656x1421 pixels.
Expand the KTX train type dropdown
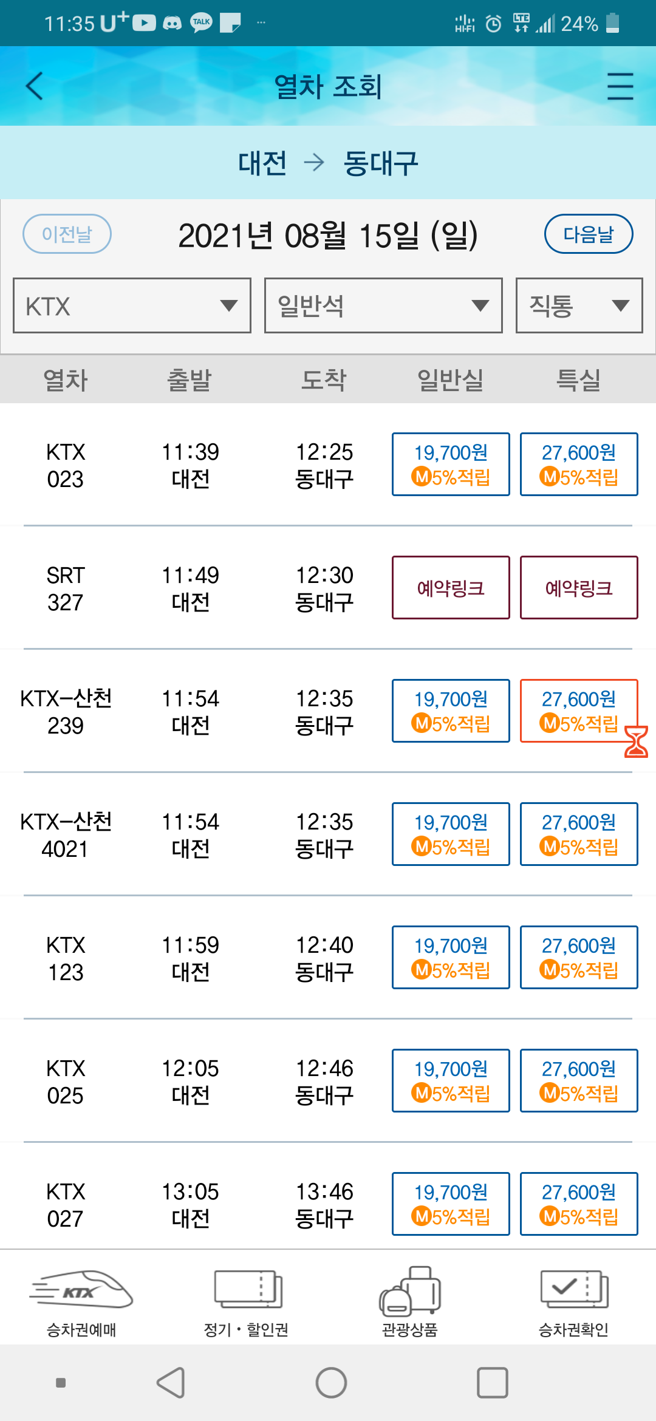(x=132, y=305)
